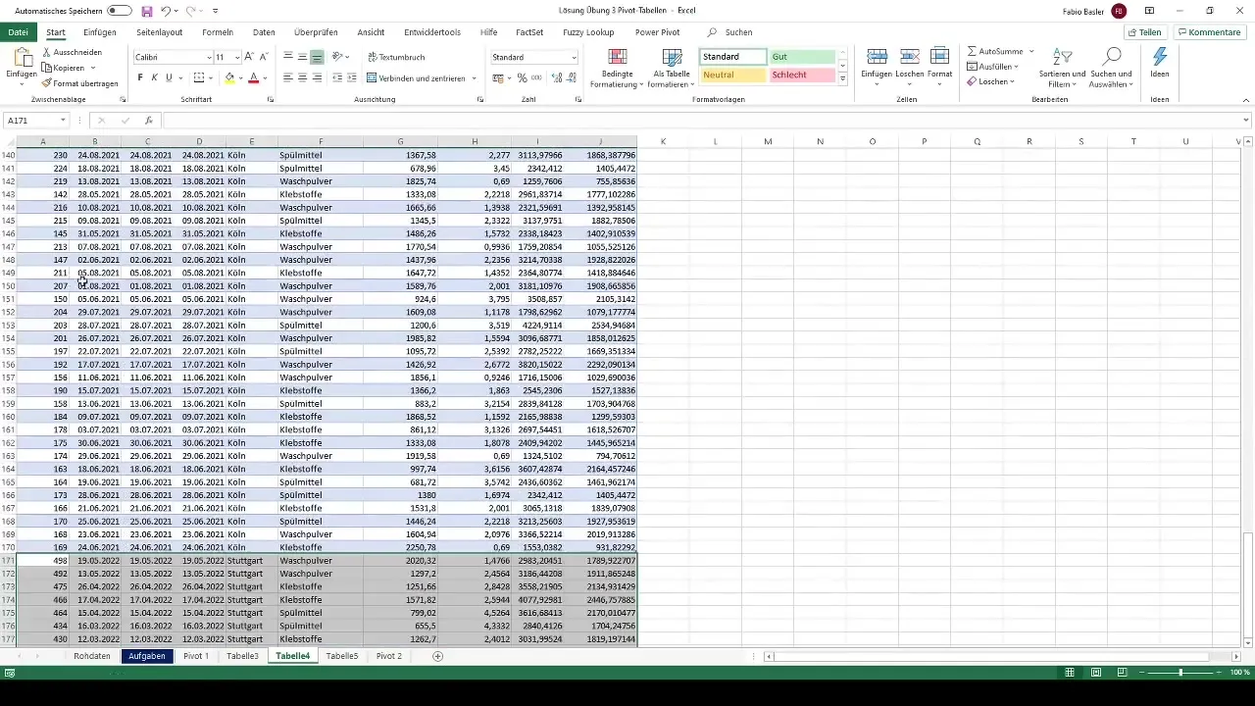
Task: Increase font size icon
Action: (x=249, y=57)
